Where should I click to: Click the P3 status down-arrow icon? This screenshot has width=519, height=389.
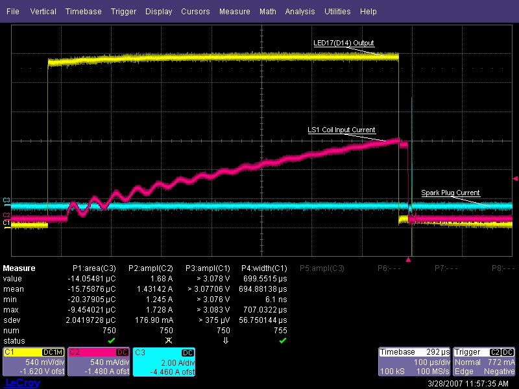pos(226,340)
